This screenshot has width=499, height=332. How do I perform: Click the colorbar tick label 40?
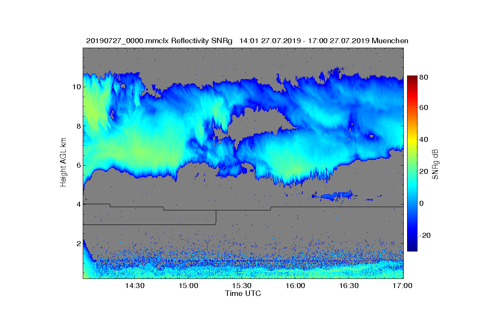pos(425,139)
